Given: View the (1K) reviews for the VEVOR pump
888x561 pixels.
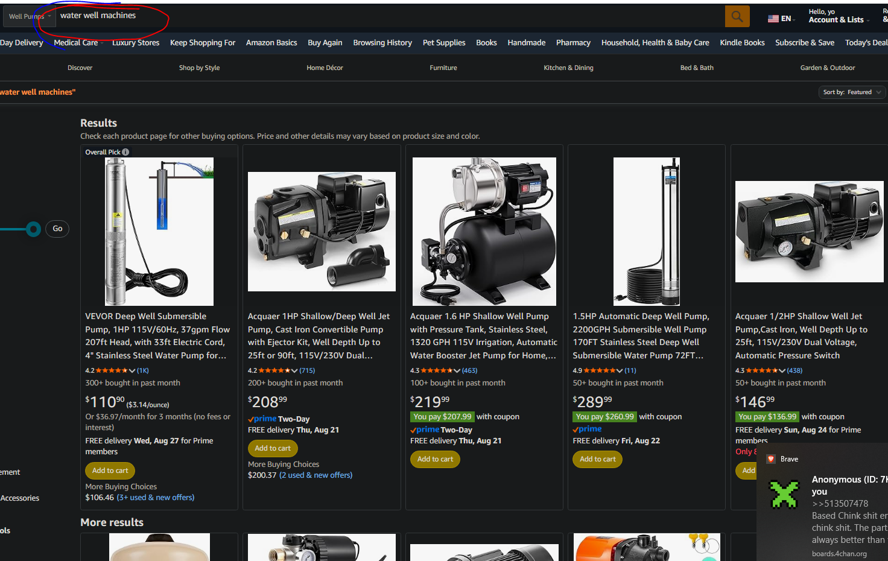Looking at the screenshot, I should click(143, 370).
